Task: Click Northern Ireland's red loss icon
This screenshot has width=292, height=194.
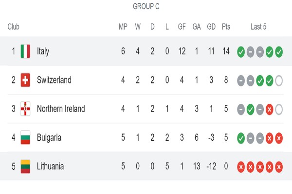Action: (x=269, y=109)
